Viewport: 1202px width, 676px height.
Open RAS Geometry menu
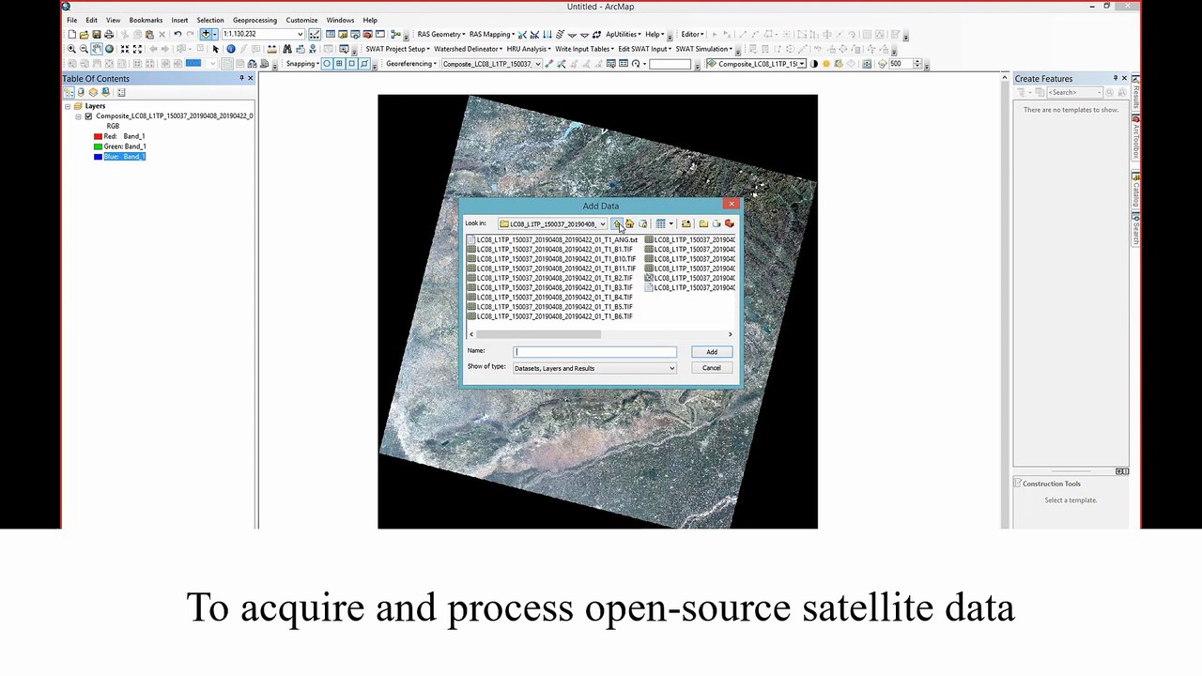(x=441, y=34)
